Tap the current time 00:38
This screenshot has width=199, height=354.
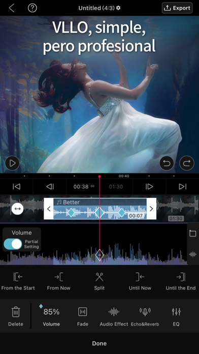81,187
